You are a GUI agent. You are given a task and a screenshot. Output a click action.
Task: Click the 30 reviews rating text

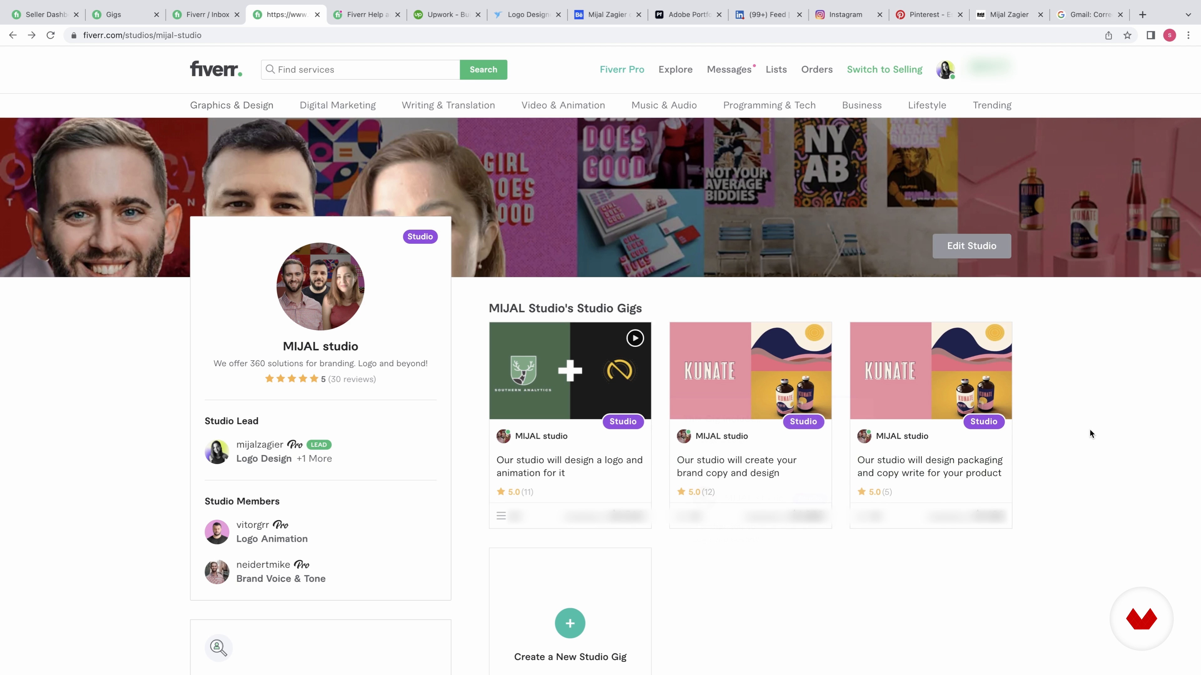click(352, 379)
